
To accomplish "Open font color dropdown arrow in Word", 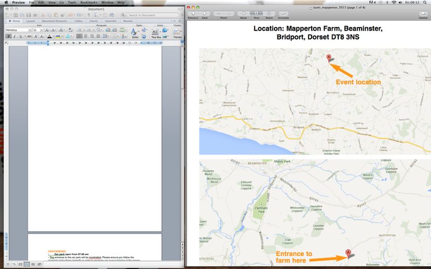I will (53, 36).
